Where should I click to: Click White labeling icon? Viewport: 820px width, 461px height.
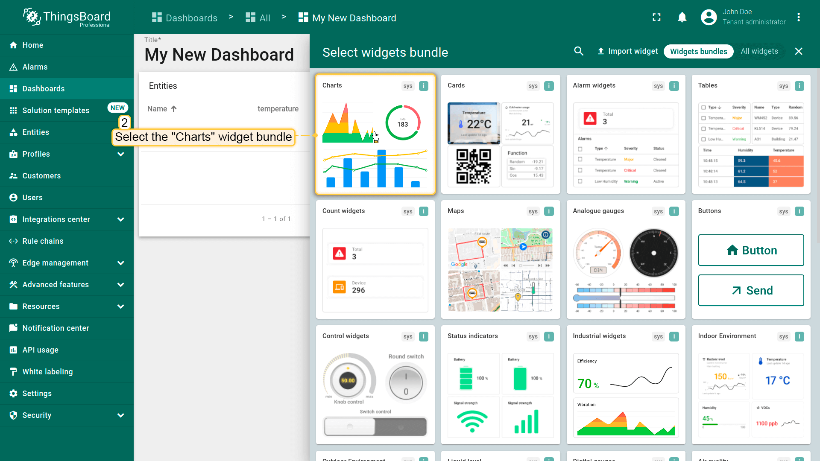[13, 372]
